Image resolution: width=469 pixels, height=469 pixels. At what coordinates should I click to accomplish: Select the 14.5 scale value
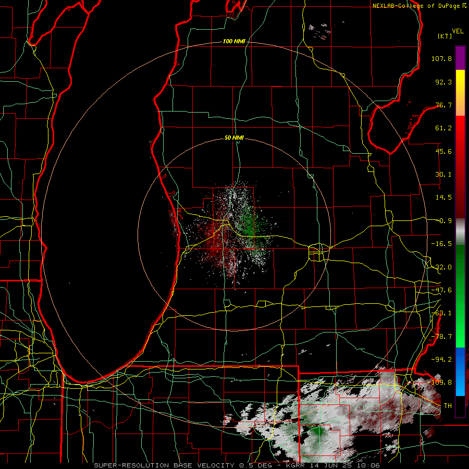[443, 198]
